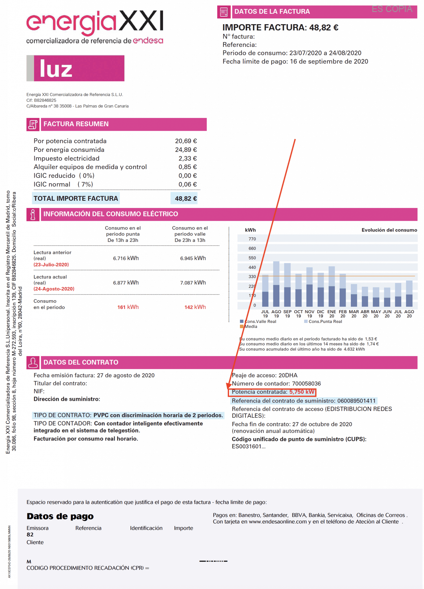The width and height of the screenshot is (424, 589).
Task: Click the periodo valle De 23h a 13h column header
Action: (190, 234)
